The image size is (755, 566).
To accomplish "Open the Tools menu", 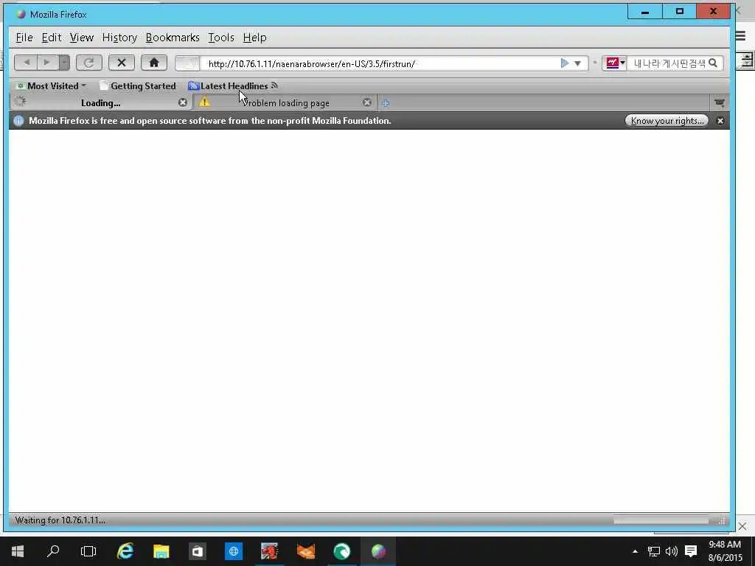I will click(221, 38).
